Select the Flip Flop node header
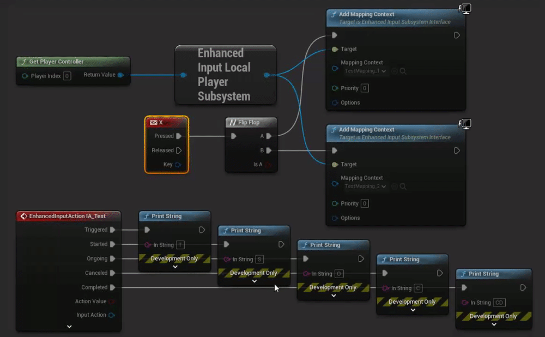545x337 pixels. 251,122
